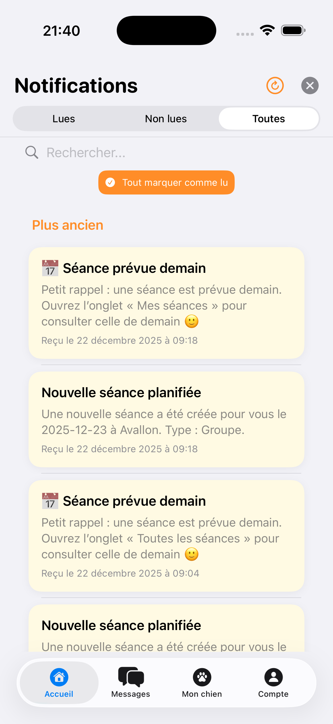Select the Non lues filter
Viewport: 333px width, 724px height.
point(166,119)
